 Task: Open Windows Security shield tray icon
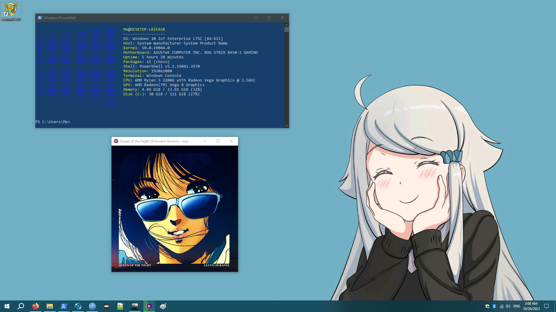tap(487, 306)
